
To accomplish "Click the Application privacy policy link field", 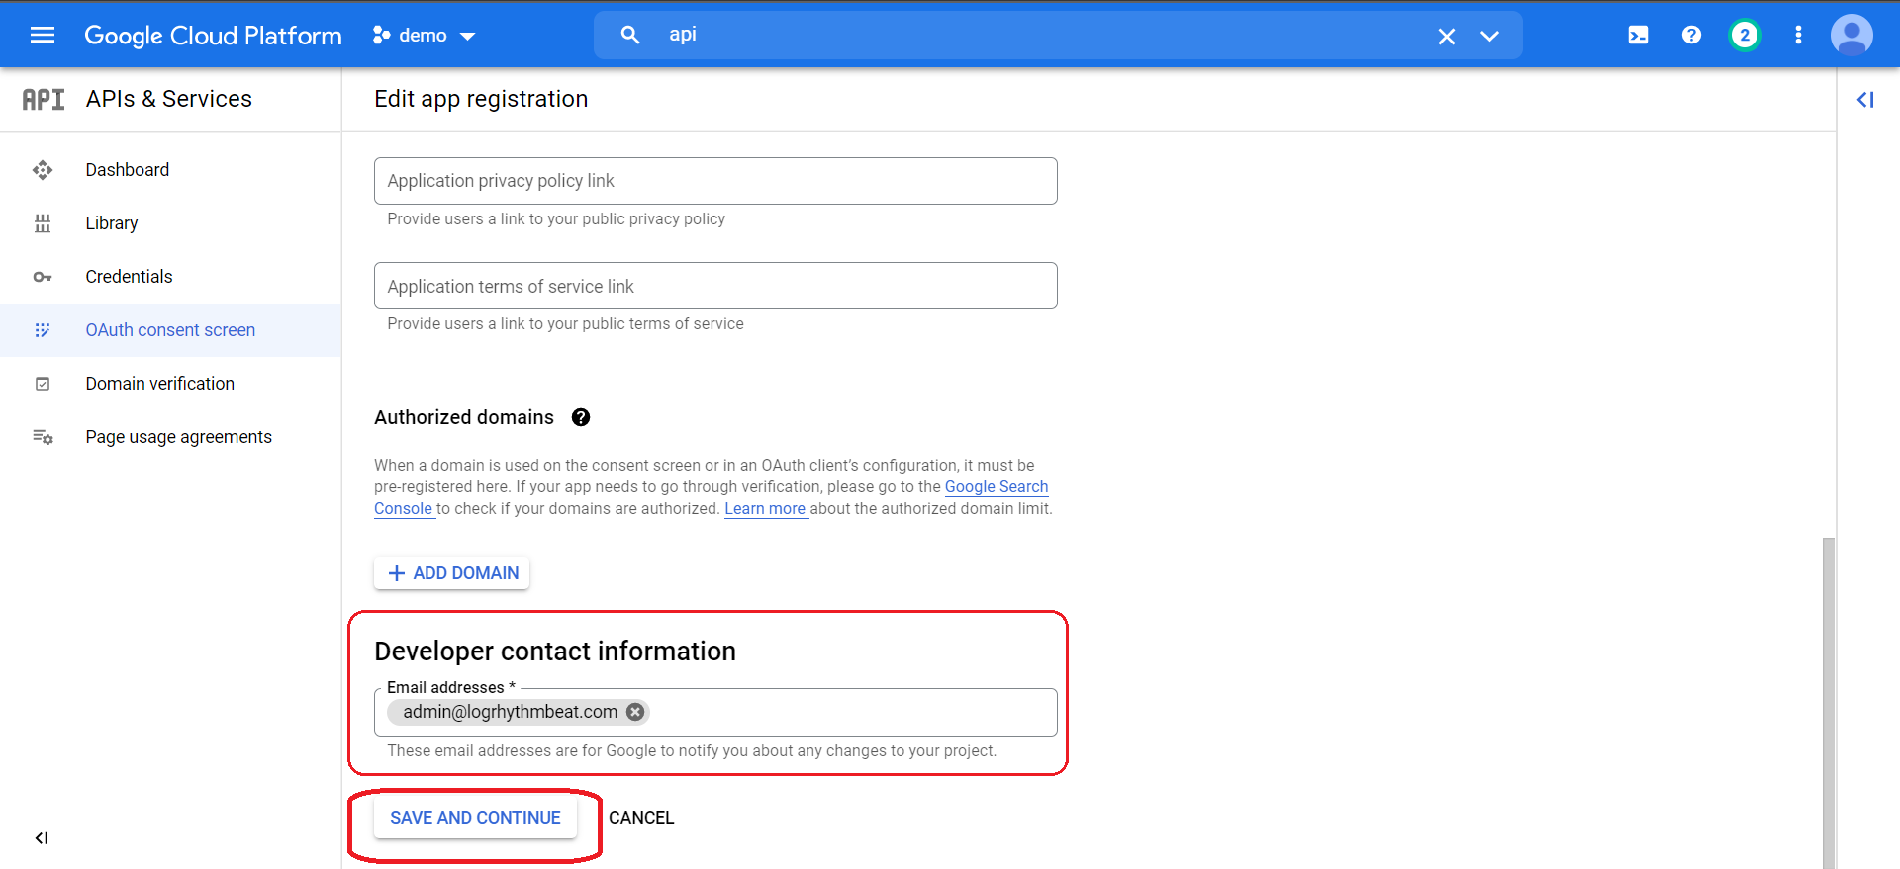I will [714, 181].
